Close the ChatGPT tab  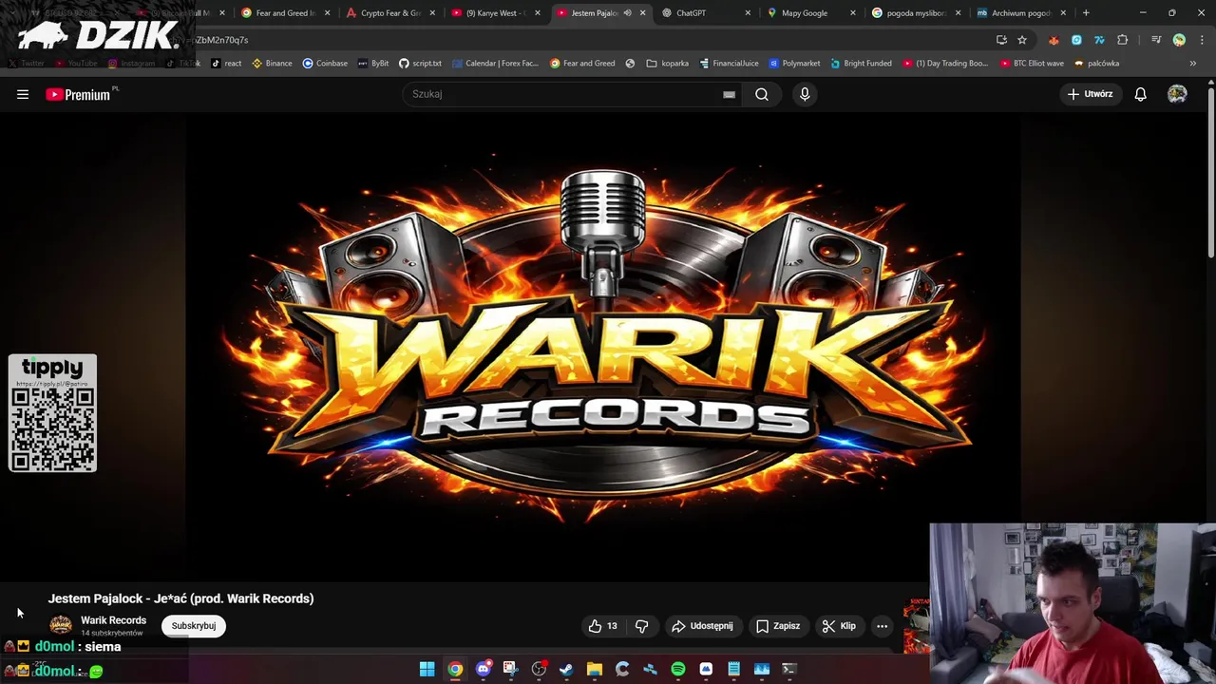click(x=748, y=13)
